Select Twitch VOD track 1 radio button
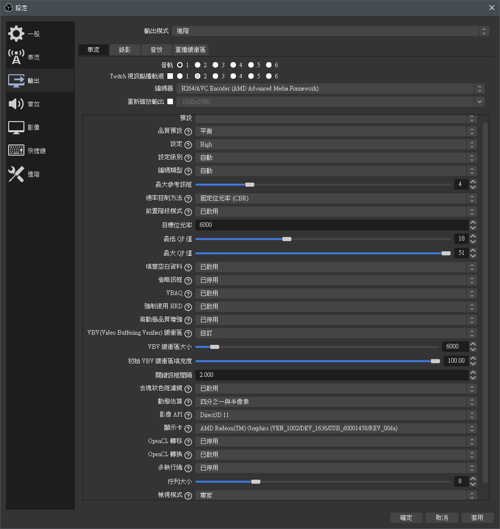This screenshot has height=529, width=500. (180, 76)
